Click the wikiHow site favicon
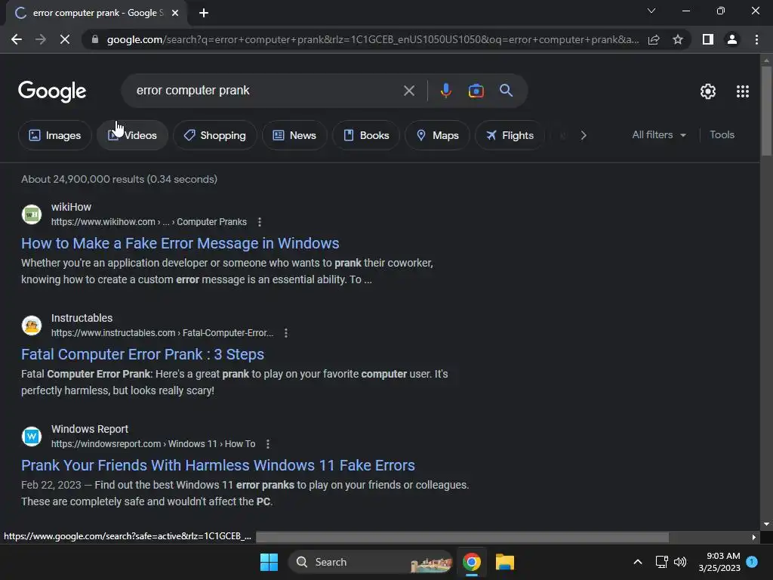The image size is (773, 580). click(32, 214)
